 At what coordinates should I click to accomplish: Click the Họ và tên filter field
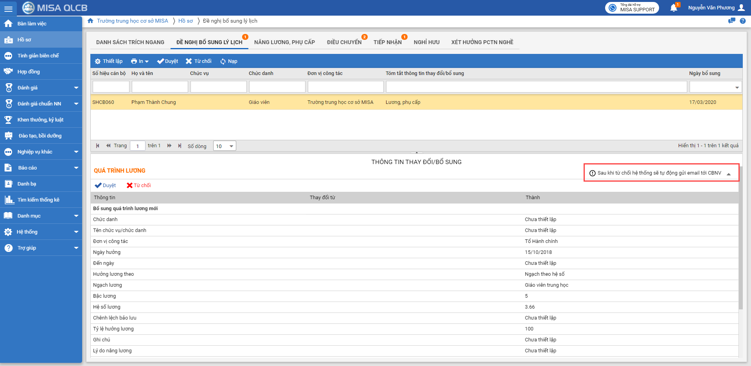click(160, 87)
